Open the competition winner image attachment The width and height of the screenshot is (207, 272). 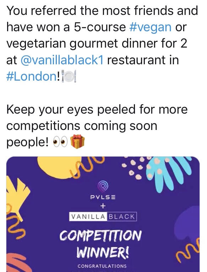click(103, 214)
